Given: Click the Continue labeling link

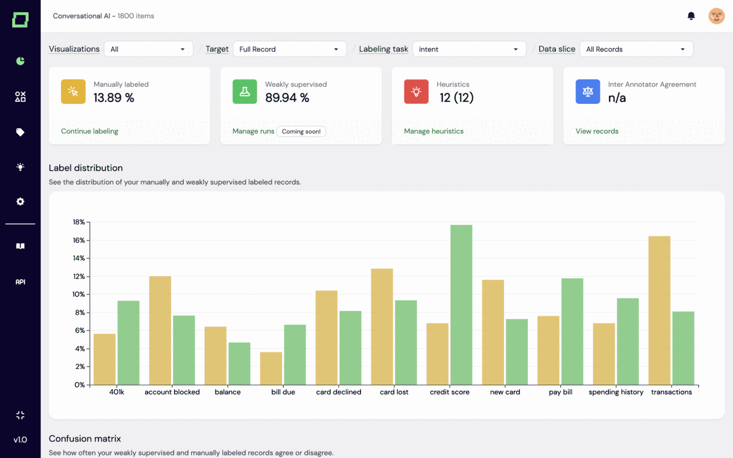Looking at the screenshot, I should [90, 131].
